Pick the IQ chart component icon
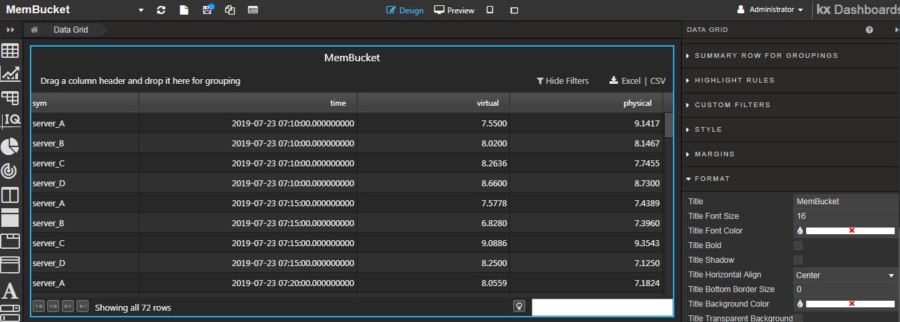The height and width of the screenshot is (322, 900). click(10, 120)
